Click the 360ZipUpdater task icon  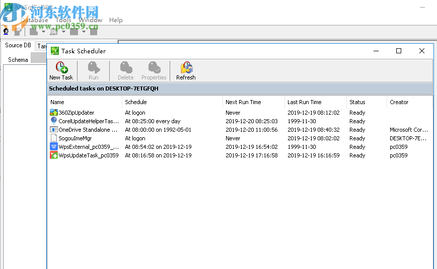pyautogui.click(x=54, y=113)
